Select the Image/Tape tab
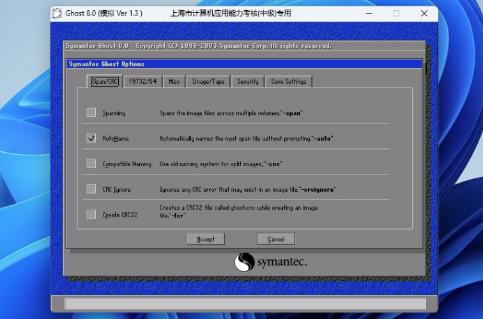Image resolution: width=483 pixels, height=319 pixels. click(x=208, y=82)
